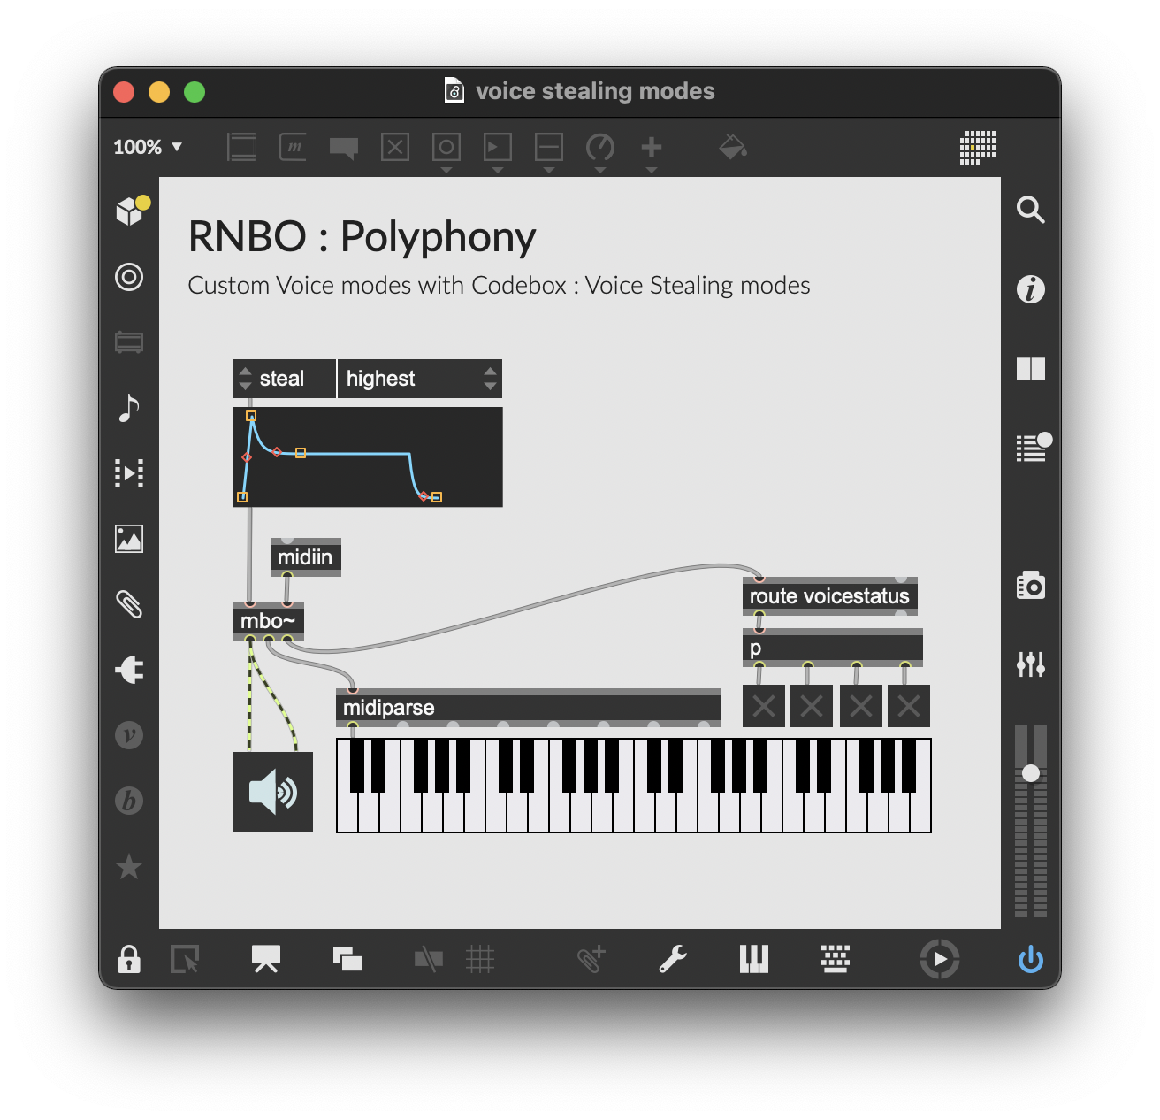The height and width of the screenshot is (1120, 1160).
Task: Open the highest stealing mode dropdown
Action: coord(420,379)
